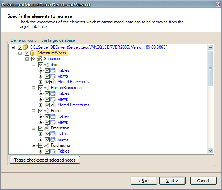Select the AdventureWorks tree label
Viewport: 222px width, 190px height.
[52, 53]
